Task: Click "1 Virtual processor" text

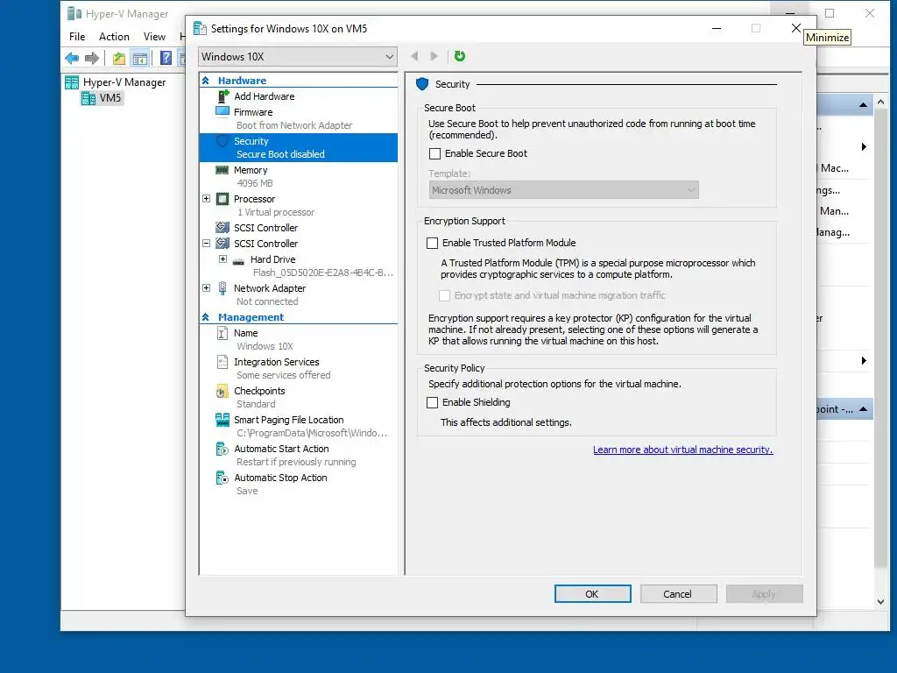Action: [276, 212]
